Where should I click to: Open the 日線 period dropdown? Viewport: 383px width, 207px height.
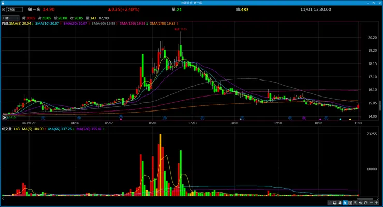coord(10,18)
